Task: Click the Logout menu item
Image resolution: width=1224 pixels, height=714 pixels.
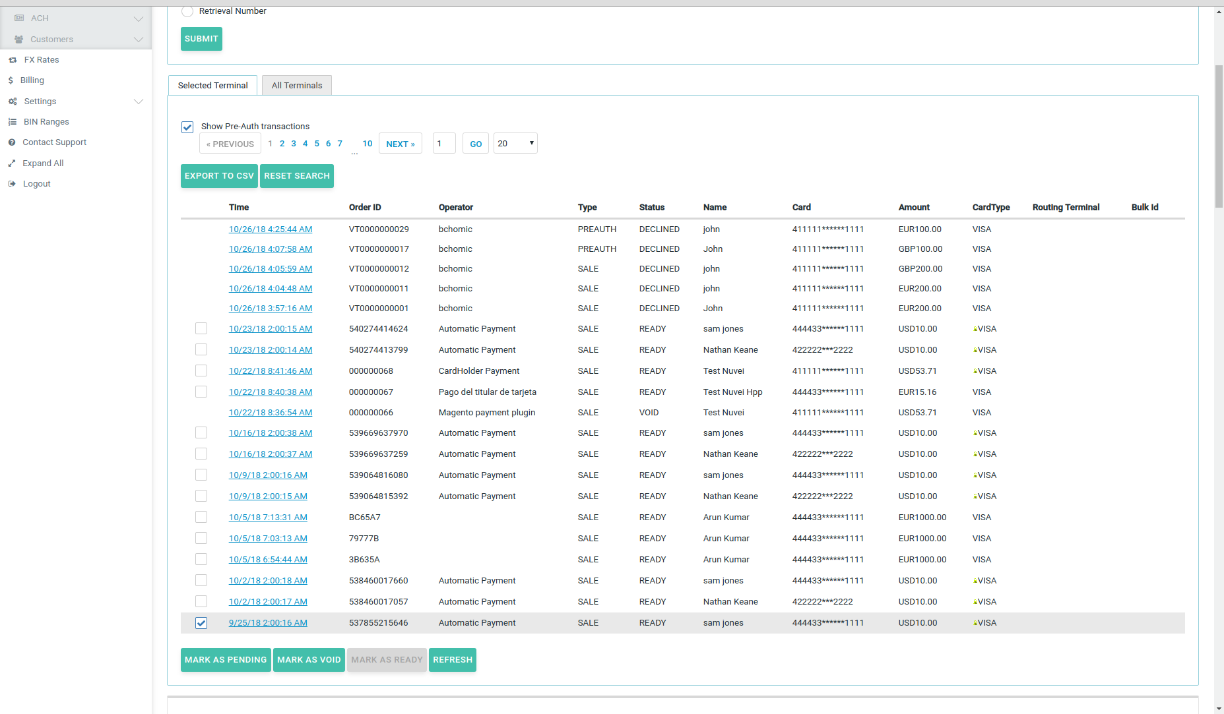Action: [x=37, y=184]
